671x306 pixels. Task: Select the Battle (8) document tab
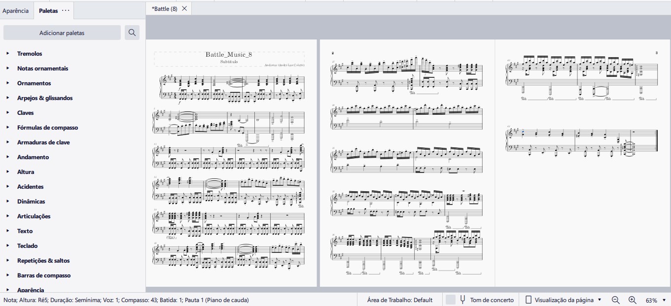click(x=164, y=9)
